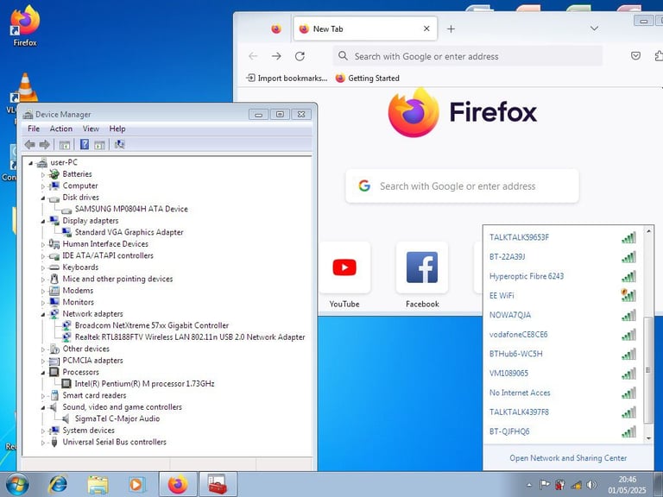
Task: Select the user-PC root node
Action: [x=63, y=162]
